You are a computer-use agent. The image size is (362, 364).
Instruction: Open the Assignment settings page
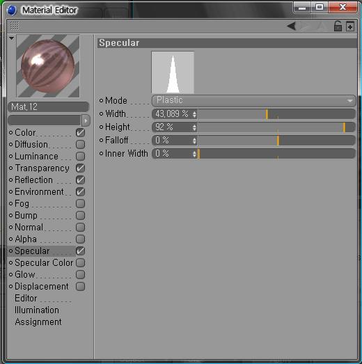[38, 322]
